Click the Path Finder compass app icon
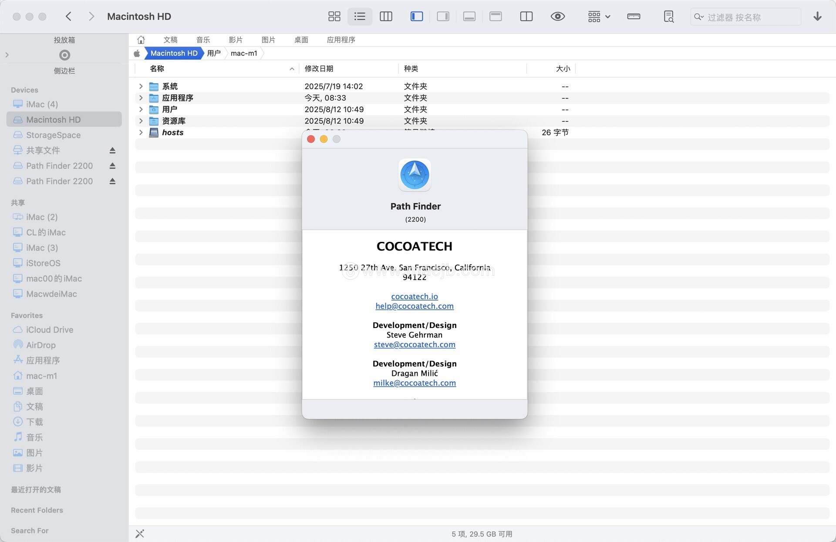 415,175
